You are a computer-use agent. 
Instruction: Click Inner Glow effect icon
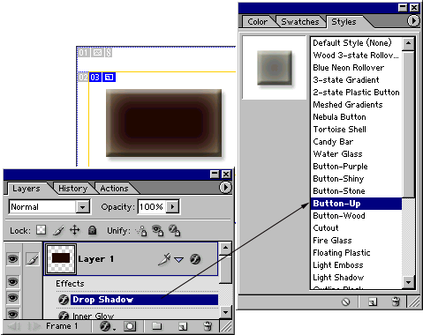(64, 316)
